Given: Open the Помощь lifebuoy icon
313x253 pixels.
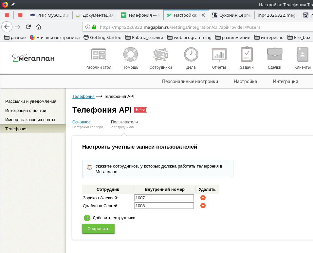Looking at the screenshot, I should 130,55.
